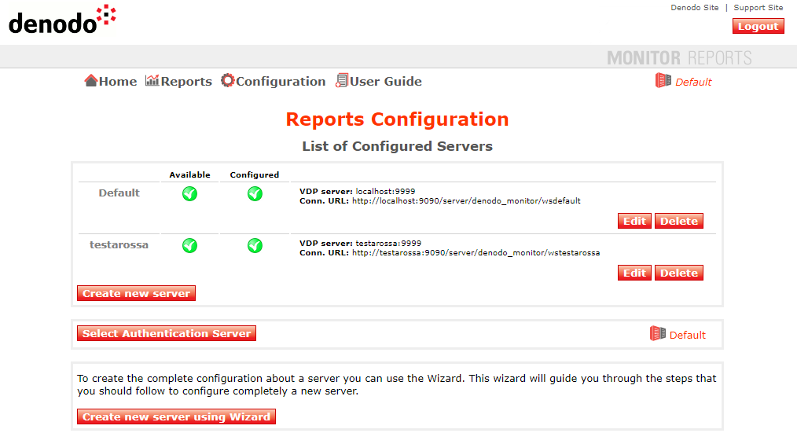This screenshot has width=797, height=444.
Task: Click the server icon beside italic Default
Action: (x=663, y=80)
